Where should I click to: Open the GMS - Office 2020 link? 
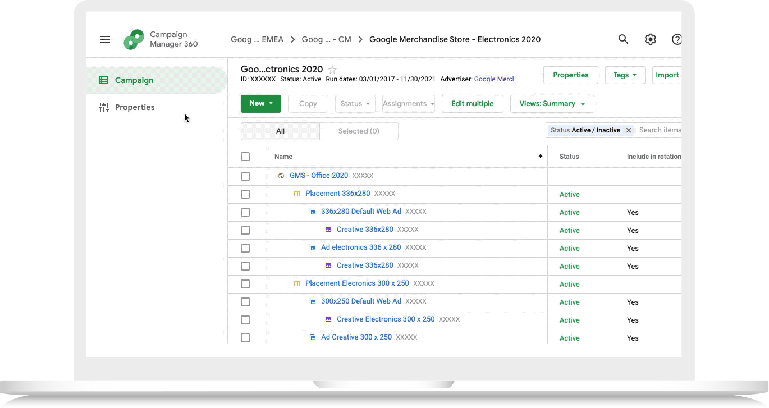pyautogui.click(x=319, y=176)
